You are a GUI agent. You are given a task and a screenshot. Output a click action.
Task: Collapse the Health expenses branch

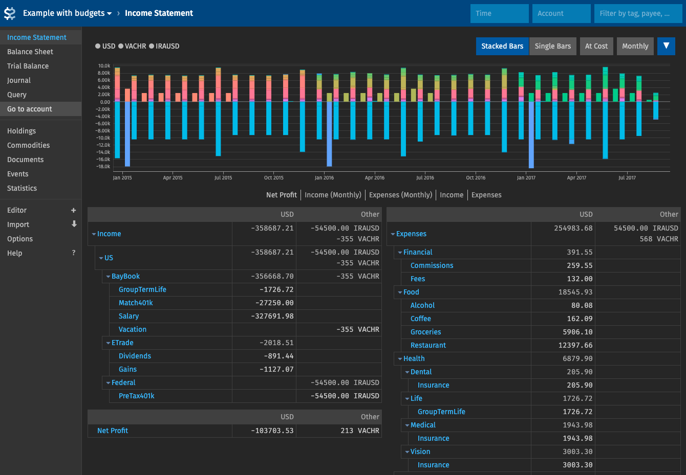click(400, 359)
